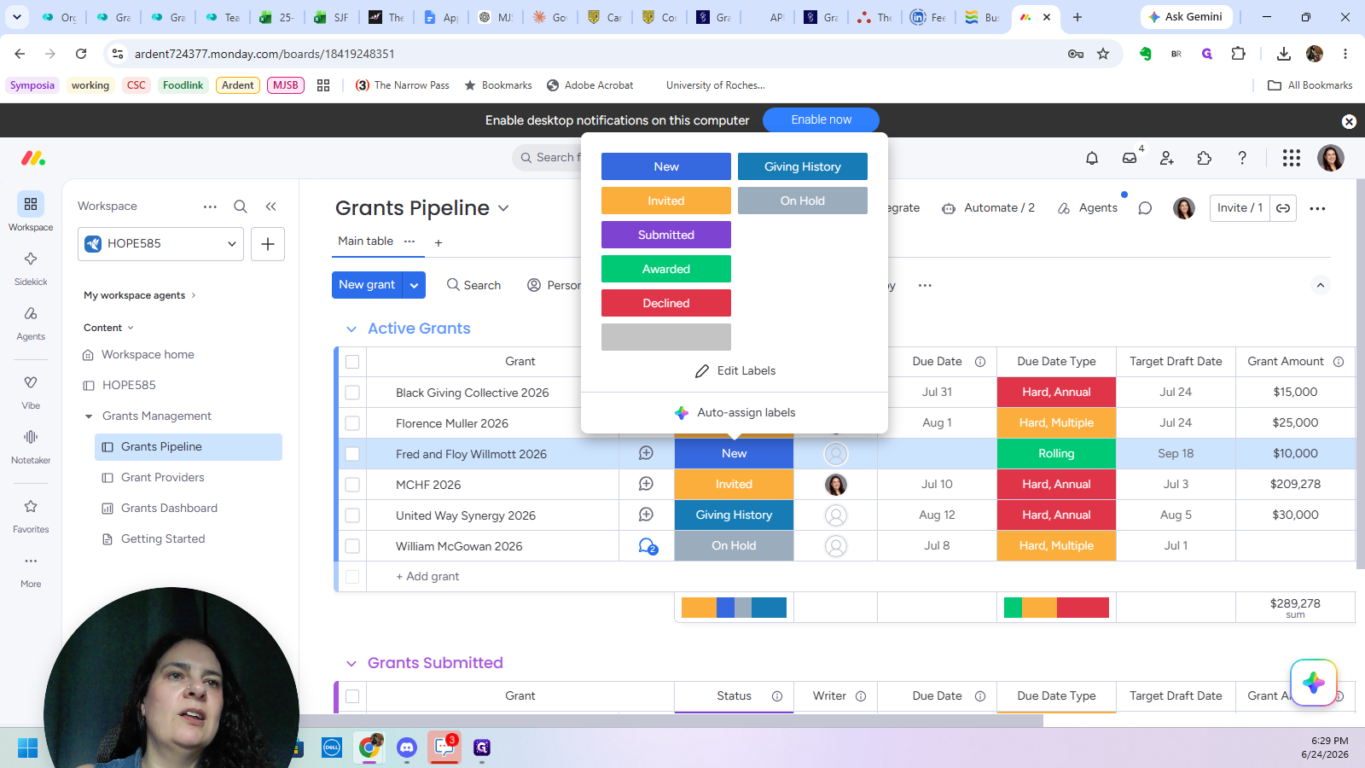This screenshot has width=1365, height=768.
Task: Click the copy board link icon
Action: pos(1283,208)
